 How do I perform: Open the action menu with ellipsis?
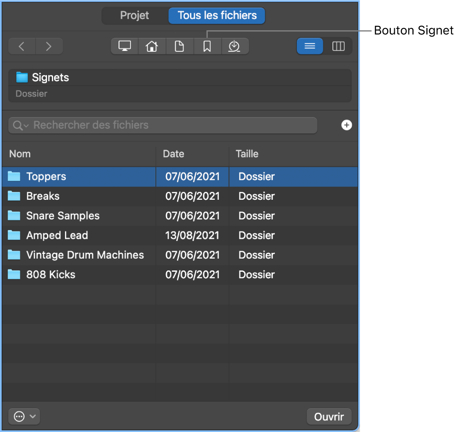(24, 416)
